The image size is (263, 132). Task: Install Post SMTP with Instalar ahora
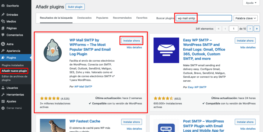point(245,122)
